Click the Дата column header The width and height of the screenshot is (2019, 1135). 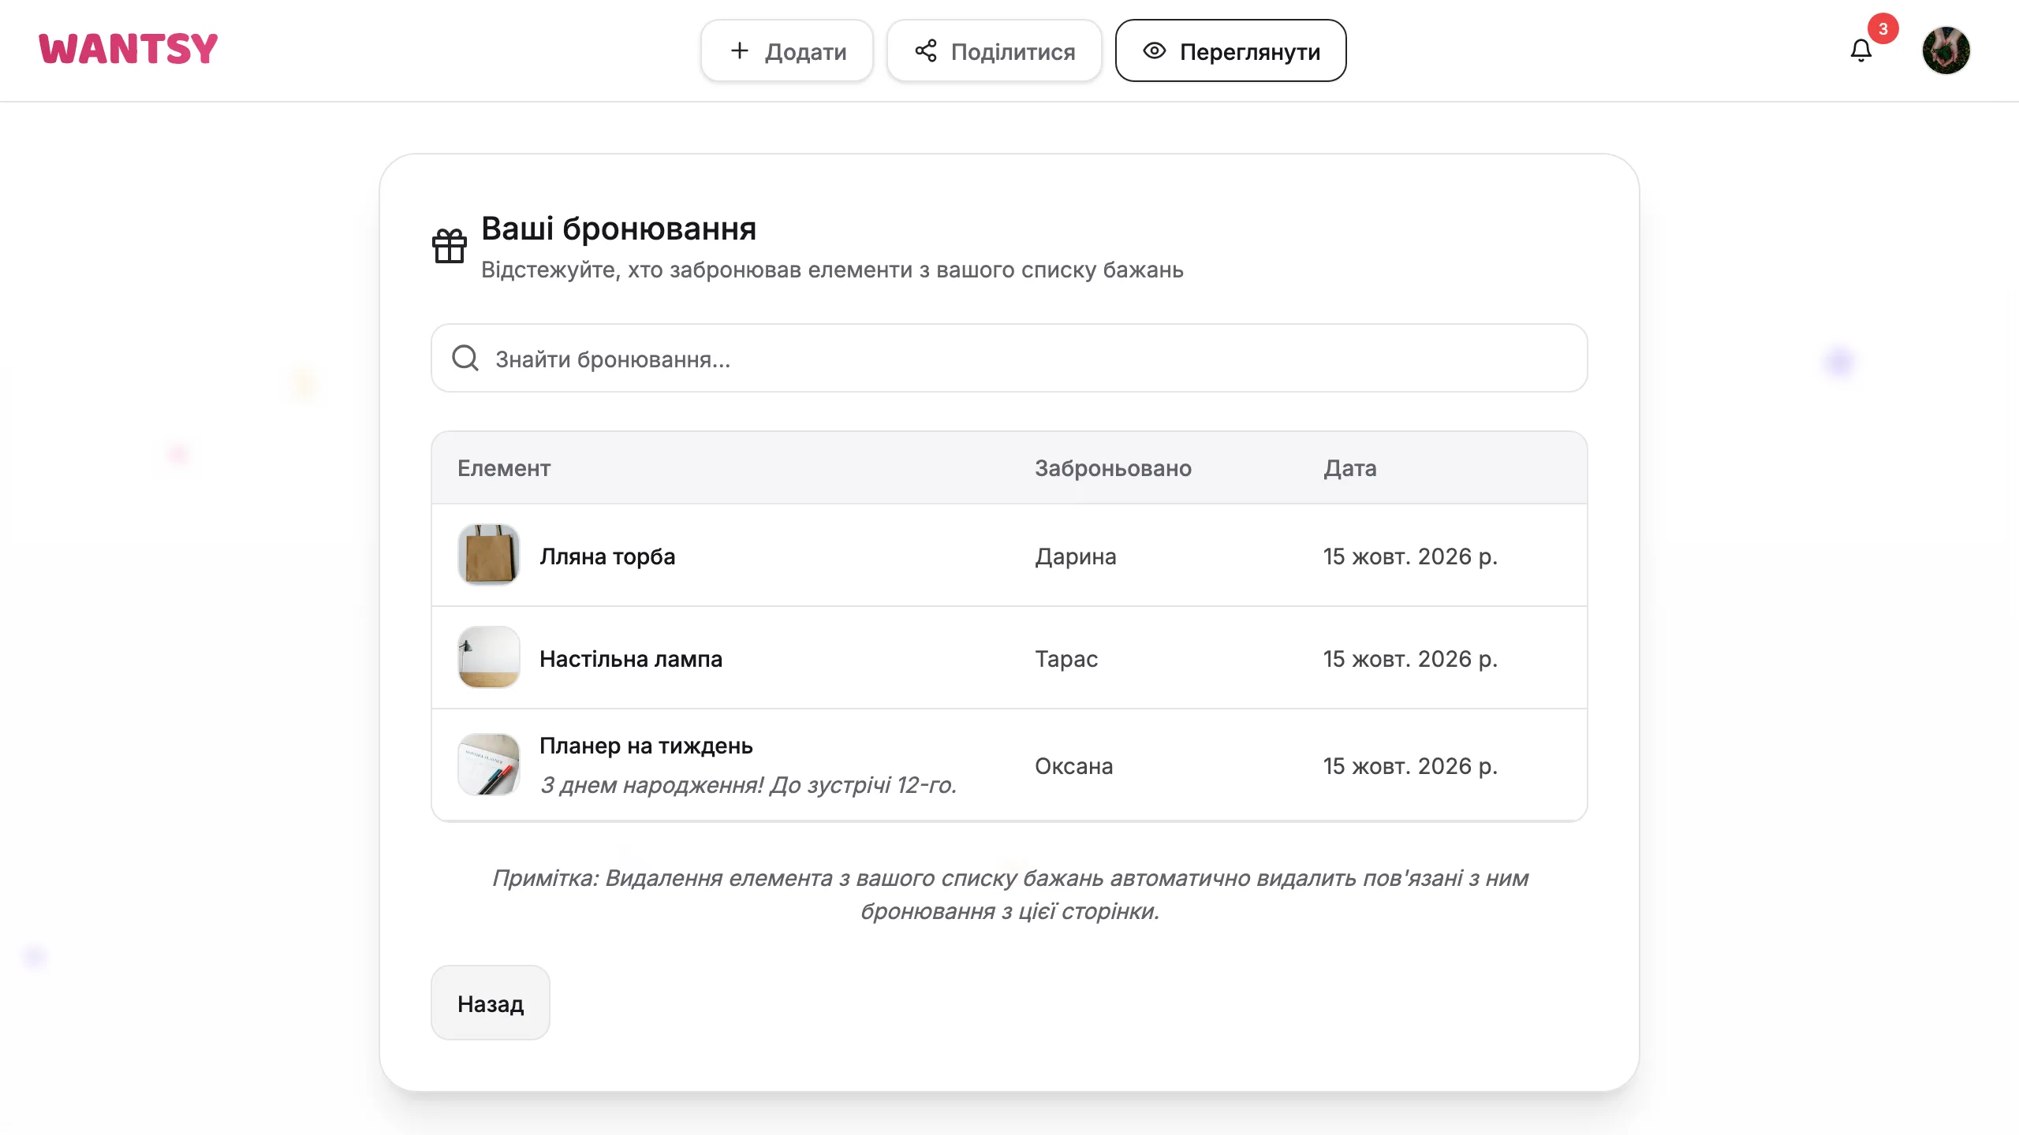(1350, 468)
